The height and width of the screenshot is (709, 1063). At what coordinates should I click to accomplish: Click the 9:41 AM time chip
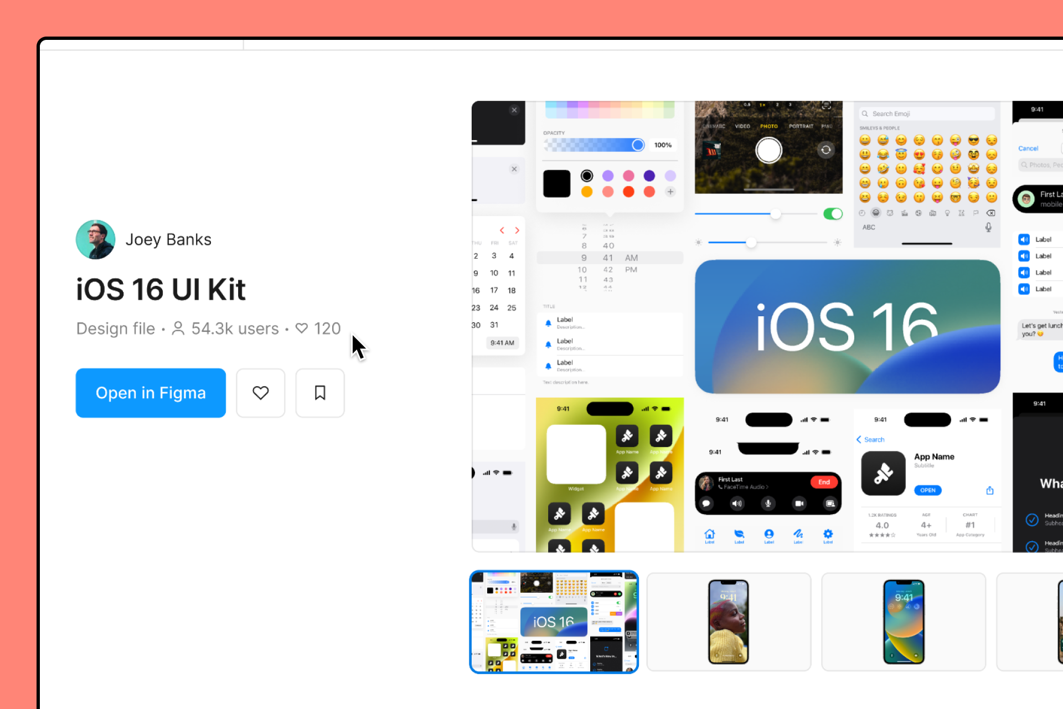pos(502,343)
